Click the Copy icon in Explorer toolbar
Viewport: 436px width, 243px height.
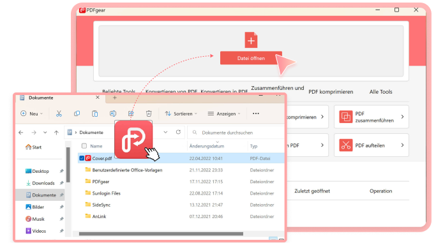77,114
